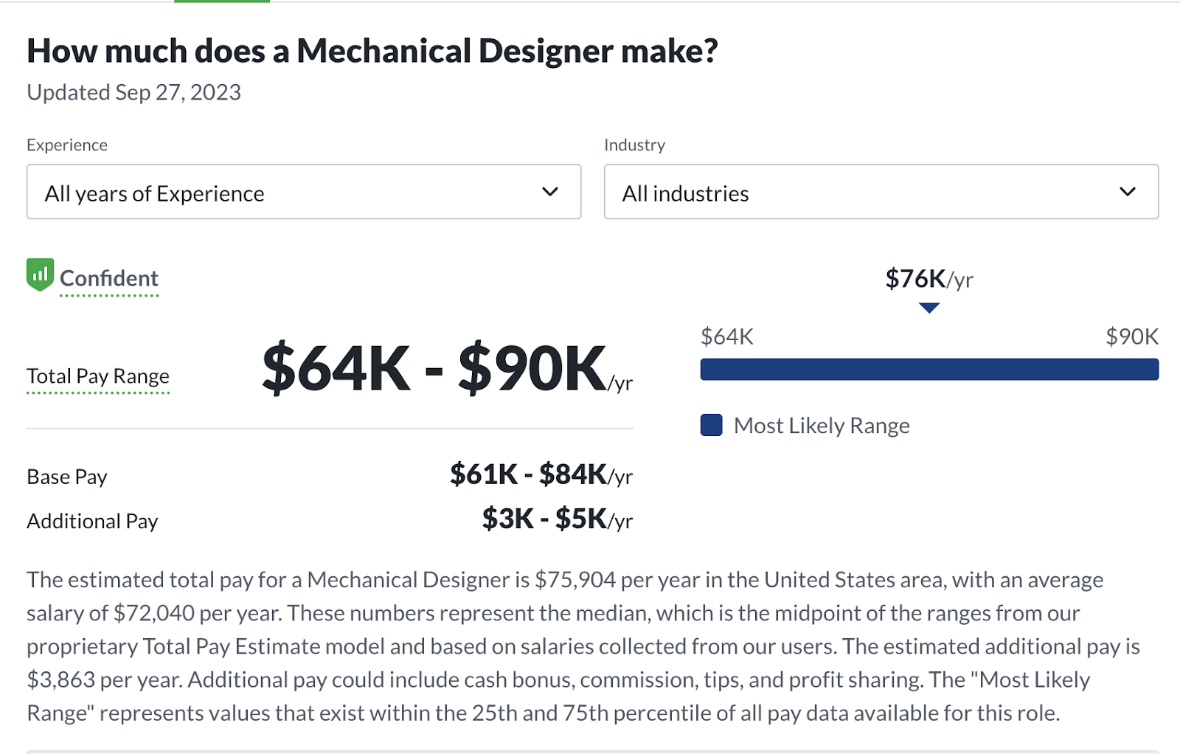Screen dimensions: 1180x754
Task: Click the green Confident shield icon
Action: point(40,274)
